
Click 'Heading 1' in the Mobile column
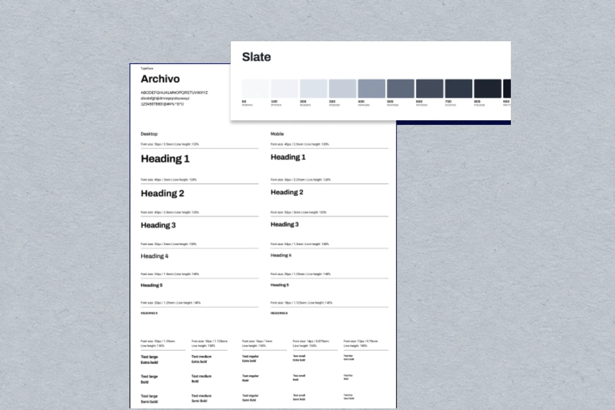pyautogui.click(x=288, y=157)
